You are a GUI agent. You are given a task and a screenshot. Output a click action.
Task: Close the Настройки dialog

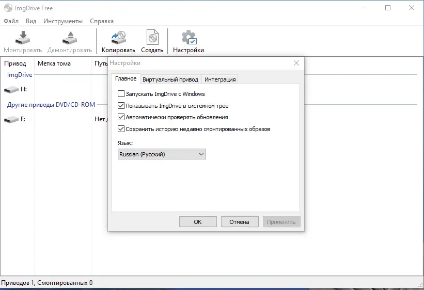click(296, 63)
